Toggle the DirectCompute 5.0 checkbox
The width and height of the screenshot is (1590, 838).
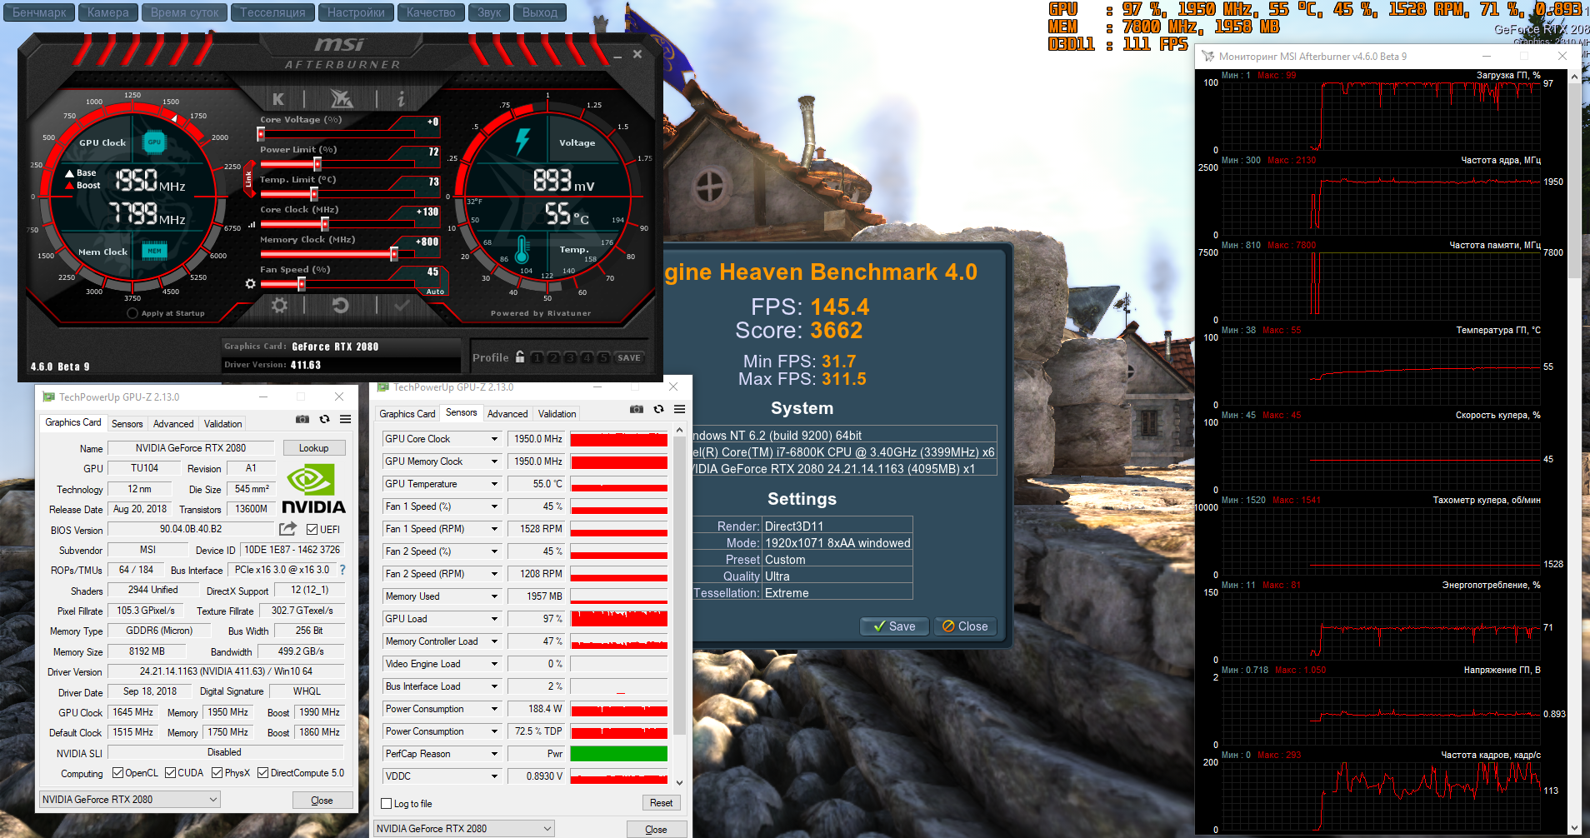coord(262,773)
